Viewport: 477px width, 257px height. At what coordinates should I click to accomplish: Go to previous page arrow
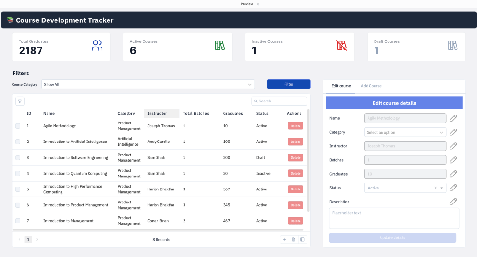click(x=20, y=240)
